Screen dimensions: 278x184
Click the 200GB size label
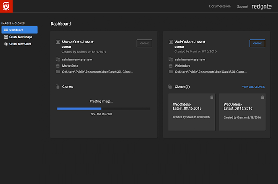tap(66, 47)
